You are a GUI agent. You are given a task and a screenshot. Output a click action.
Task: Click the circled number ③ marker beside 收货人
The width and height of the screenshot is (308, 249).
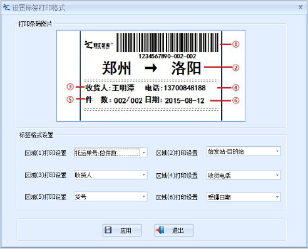click(x=70, y=87)
